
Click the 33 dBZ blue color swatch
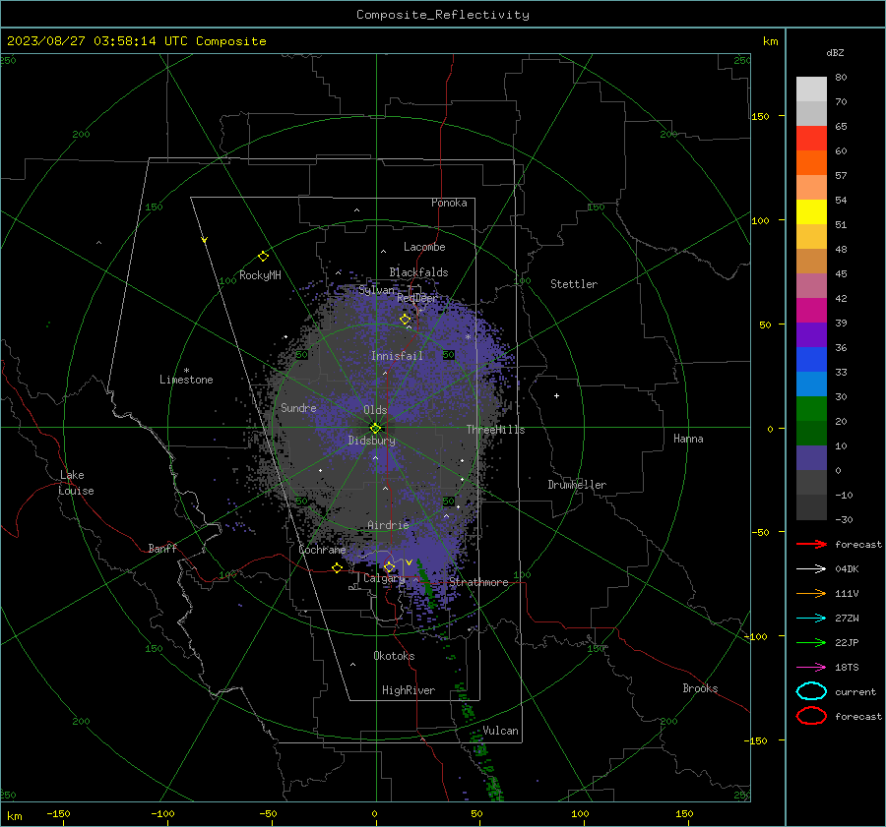[x=811, y=384]
